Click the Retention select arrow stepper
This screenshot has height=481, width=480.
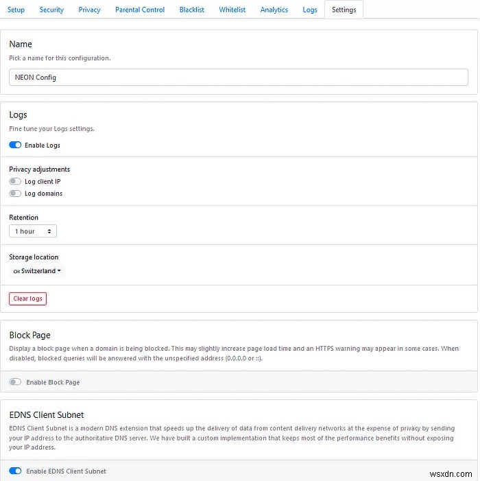(x=50, y=231)
